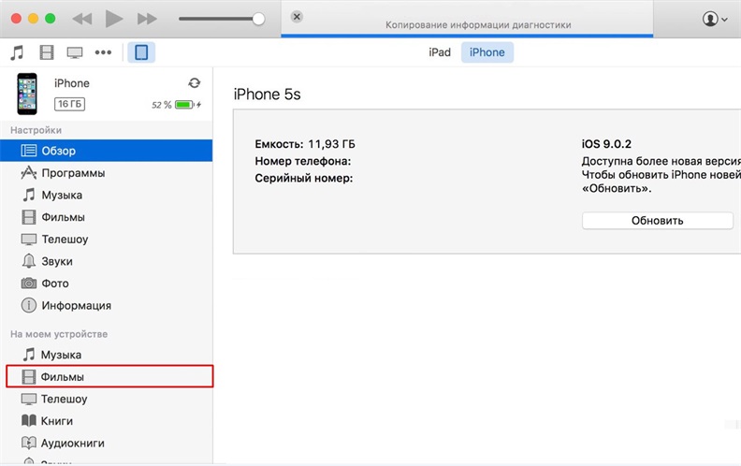
Task: Click the Настройки section header
Action: pos(36,130)
